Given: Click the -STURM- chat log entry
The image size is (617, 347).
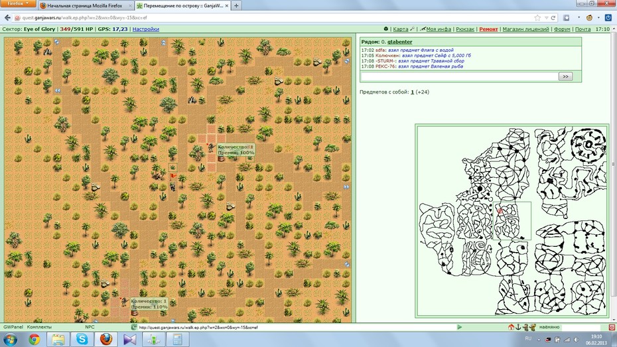Looking at the screenshot, I should pyautogui.click(x=413, y=61).
